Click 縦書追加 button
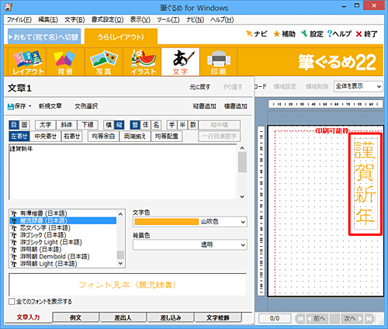Image resolution: width=388 pixels, height=329 pixels. click(x=204, y=106)
